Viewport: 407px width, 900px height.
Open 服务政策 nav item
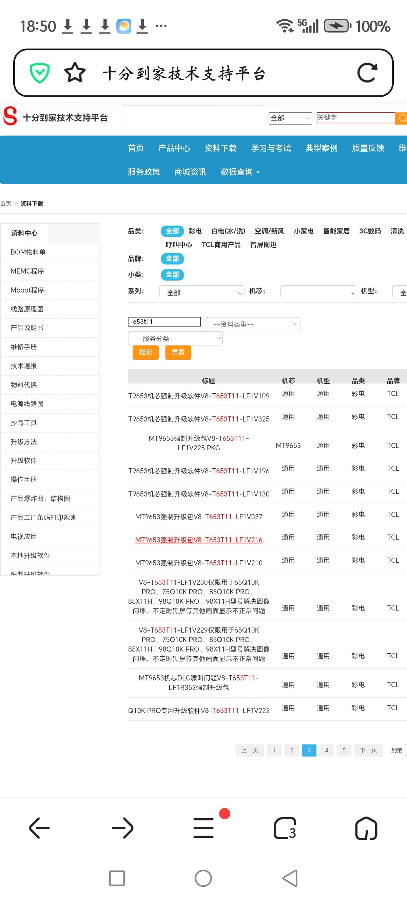[x=144, y=172]
